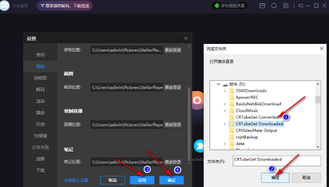The height and width of the screenshot is (187, 329).
Task: Select the 解码 decoding settings tab
Action: tap(40, 89)
